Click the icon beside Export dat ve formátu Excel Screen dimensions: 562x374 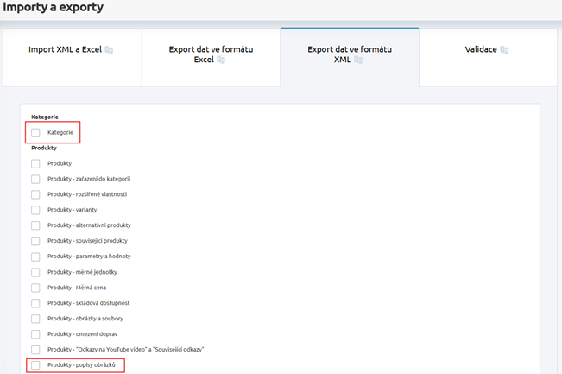point(220,60)
